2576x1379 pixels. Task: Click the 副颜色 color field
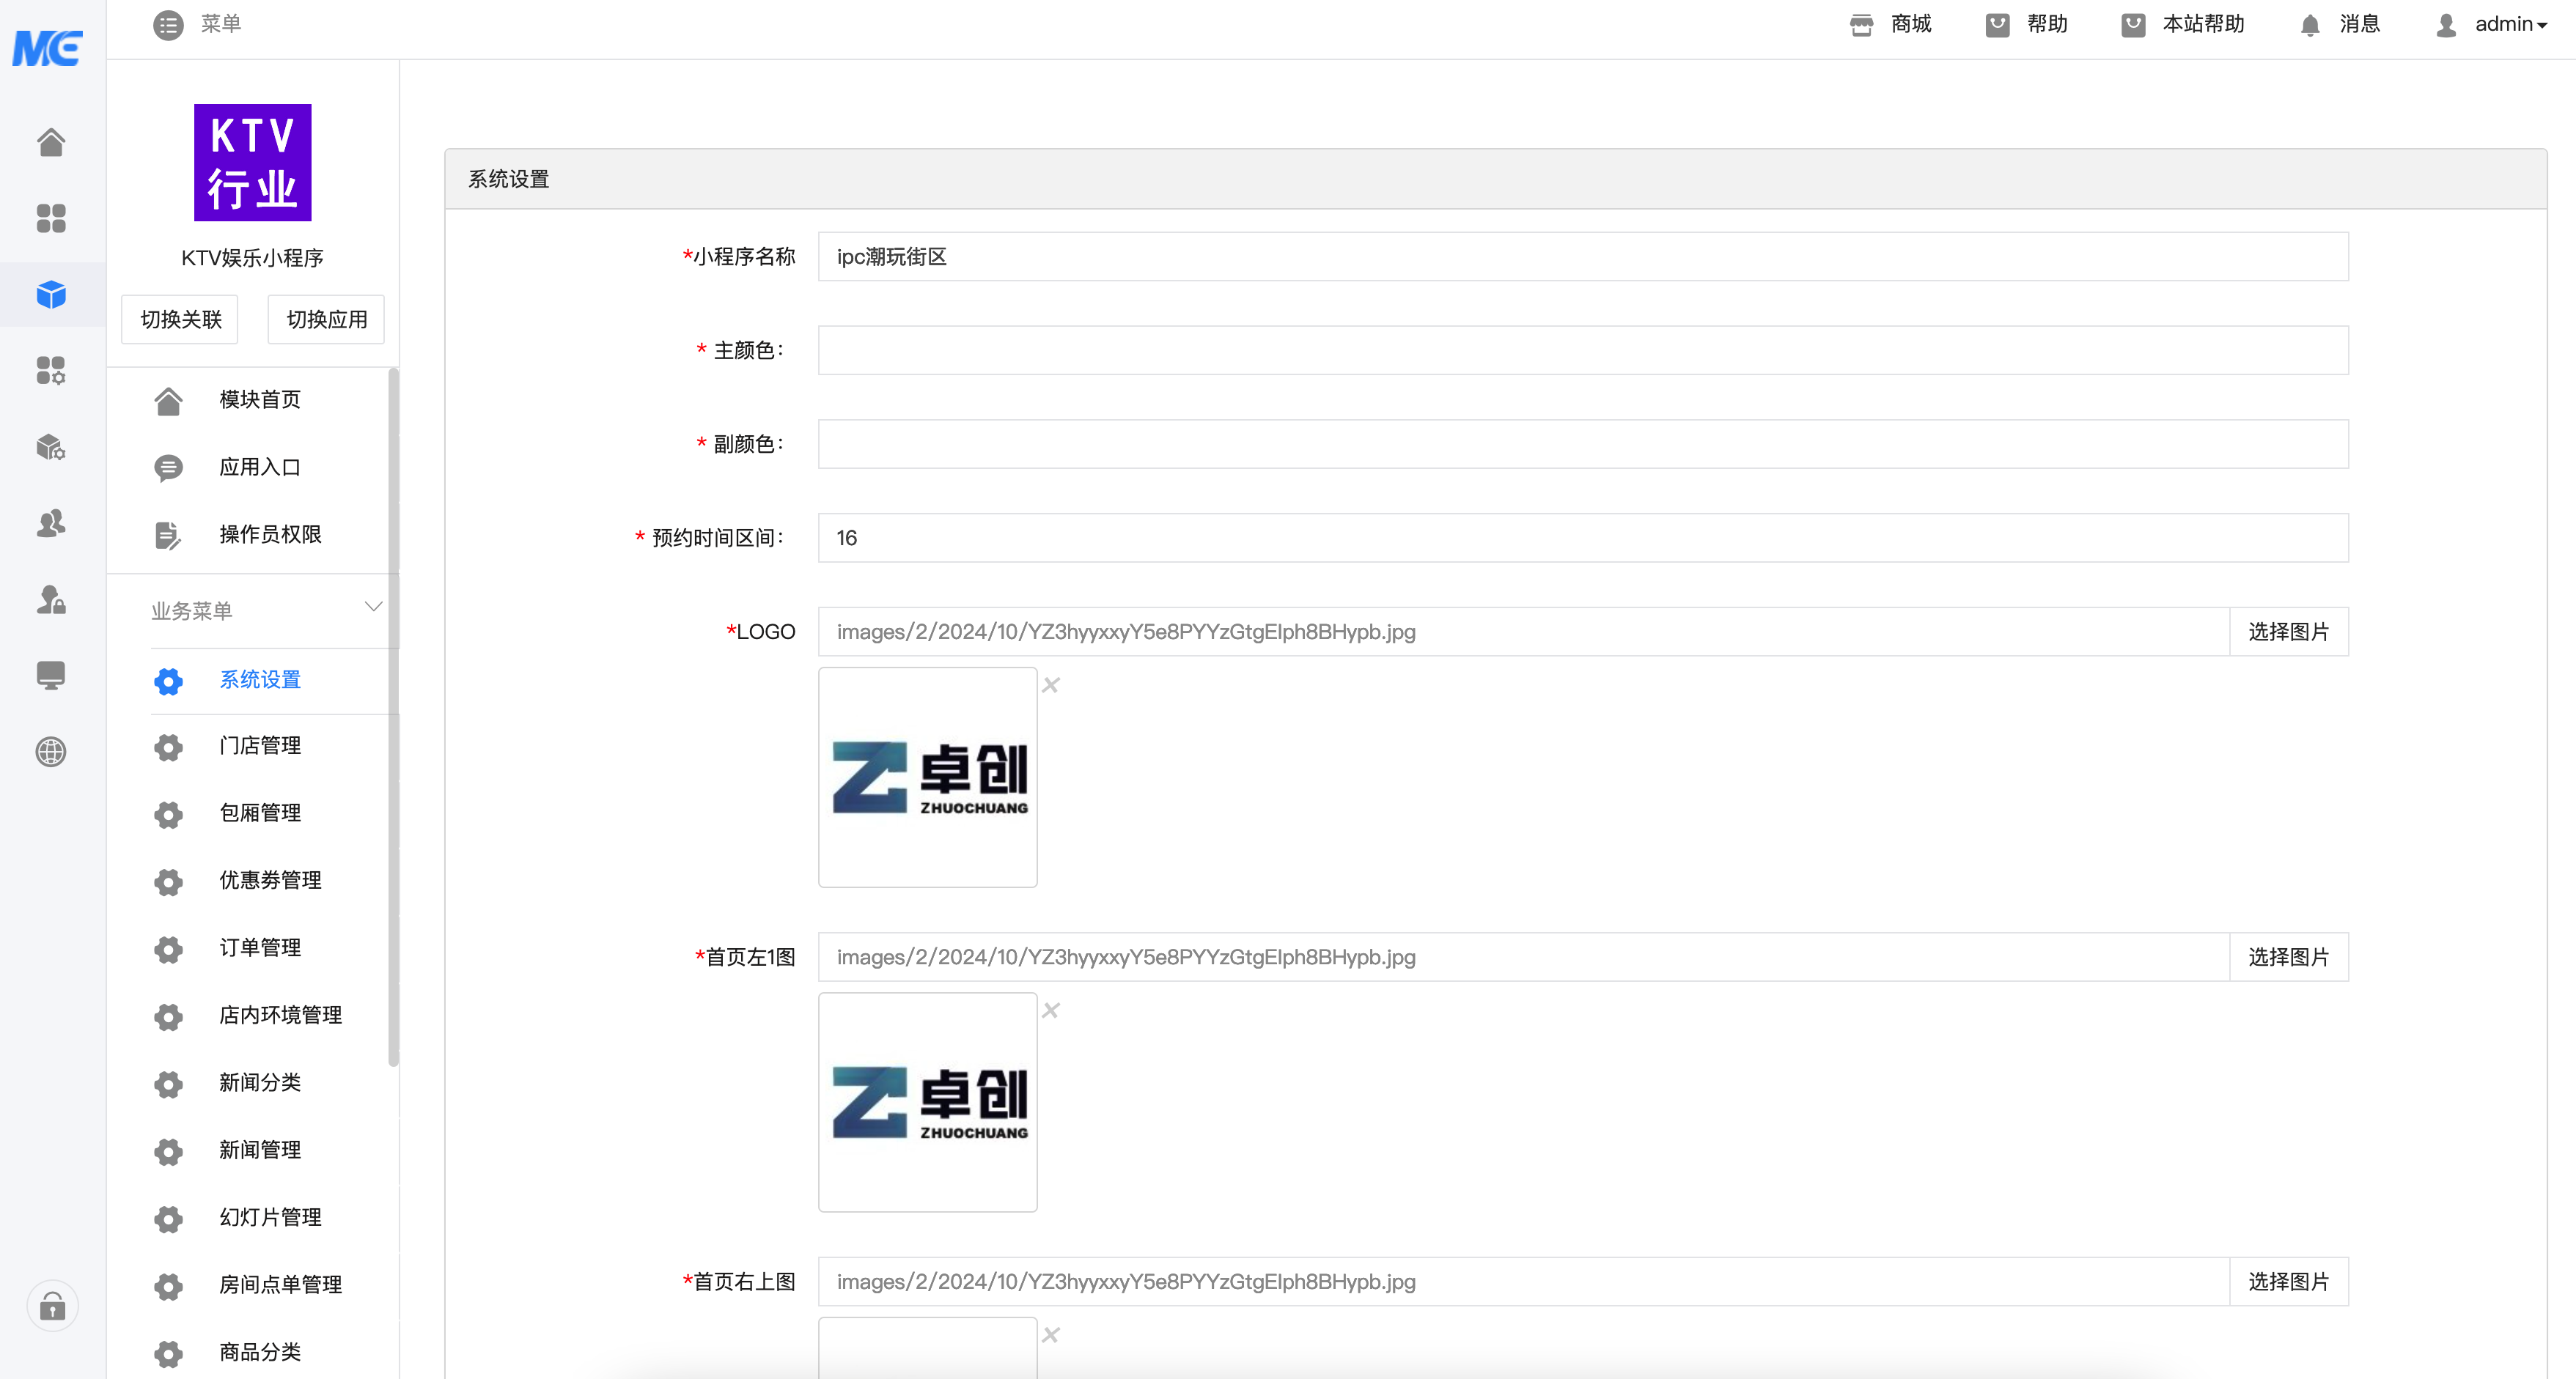(1583, 444)
